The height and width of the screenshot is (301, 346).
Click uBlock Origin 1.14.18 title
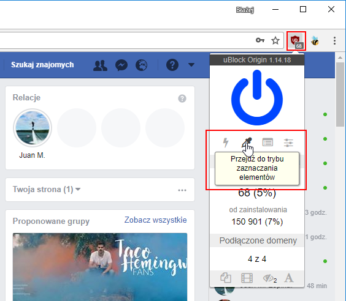click(257, 60)
